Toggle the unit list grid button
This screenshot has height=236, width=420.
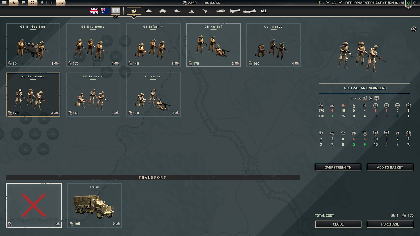coord(33,3)
